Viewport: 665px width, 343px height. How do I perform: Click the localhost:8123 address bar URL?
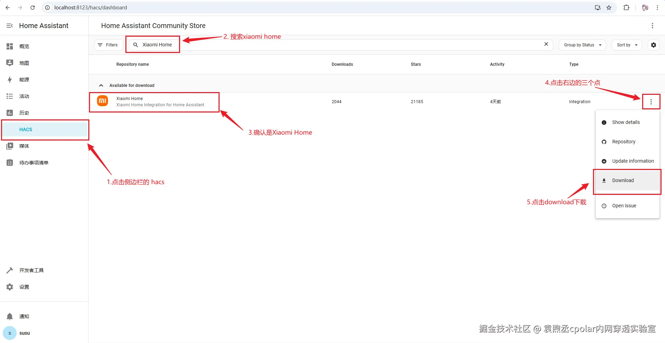pos(91,8)
